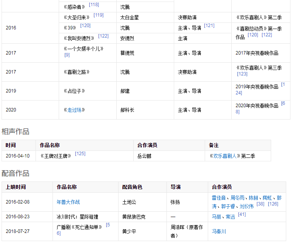Open 欢乐喜剧人 link in the crosstalk table
Viewport: 292px width, 243px height.
(x=226, y=156)
